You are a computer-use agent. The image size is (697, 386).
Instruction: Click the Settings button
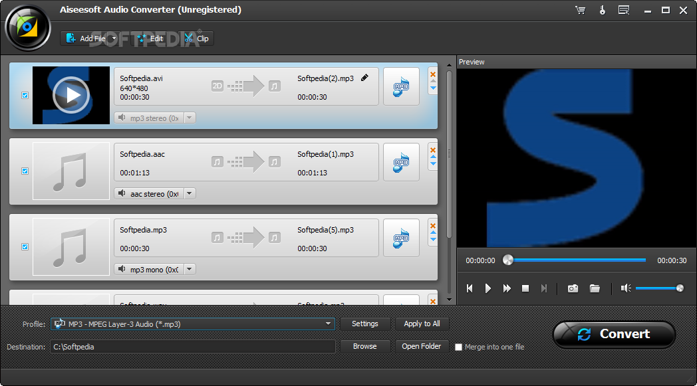pos(365,324)
